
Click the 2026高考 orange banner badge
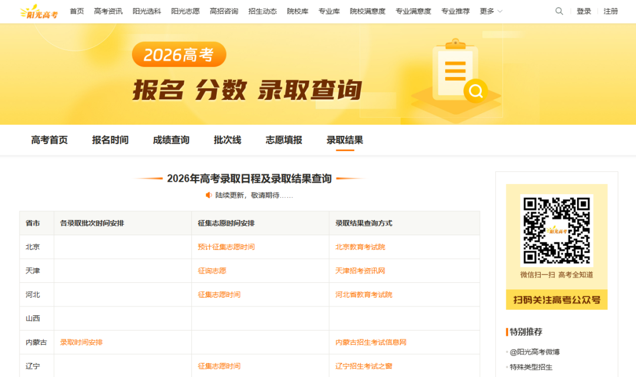point(179,55)
